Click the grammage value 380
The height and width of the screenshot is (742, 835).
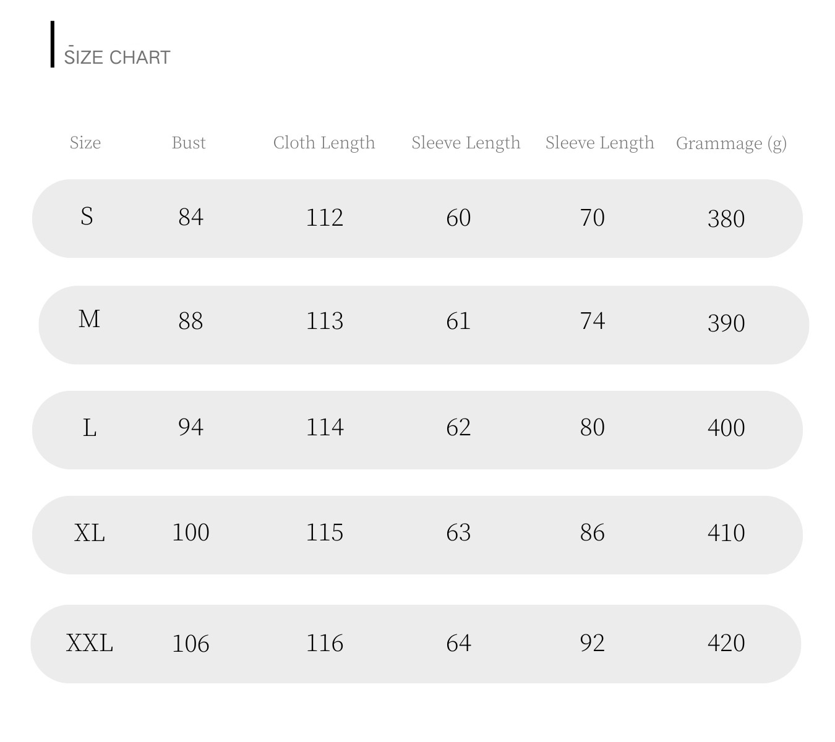coord(726,219)
